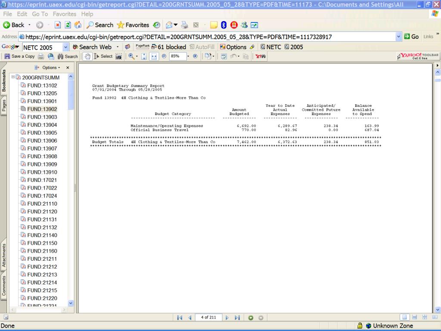Select single page layout icon
This screenshot has width=441, height=331.
click(x=404, y=317)
